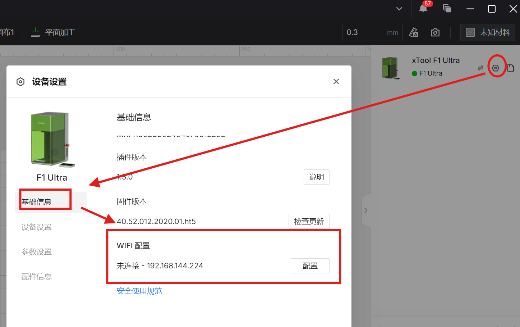Open the 安全使用规范 link
Image resolution: width=520 pixels, height=327 pixels.
[139, 291]
